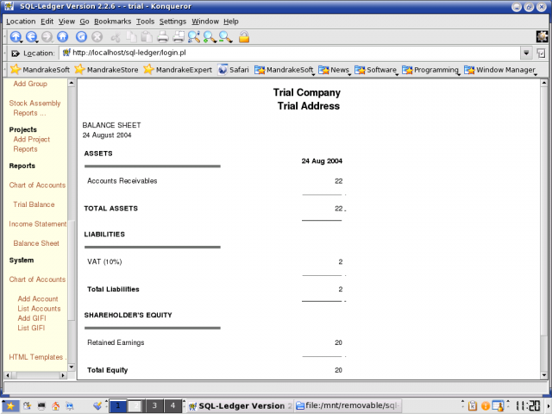The image size is (552, 414).
Task: Open the MandrakeStore bookmark
Action: point(107,70)
